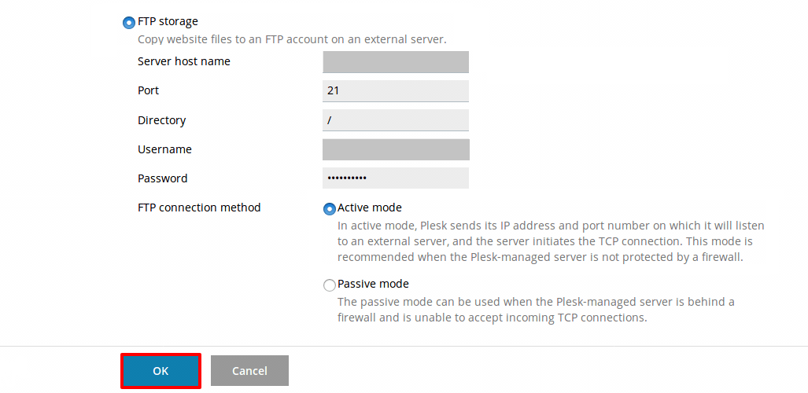The height and width of the screenshot is (393, 808).
Task: Click the "Active mode" label text
Action: [370, 208]
